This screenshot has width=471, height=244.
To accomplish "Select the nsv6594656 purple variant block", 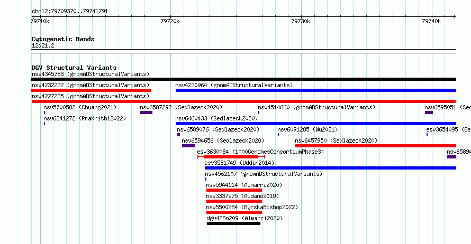I will (188, 146).
